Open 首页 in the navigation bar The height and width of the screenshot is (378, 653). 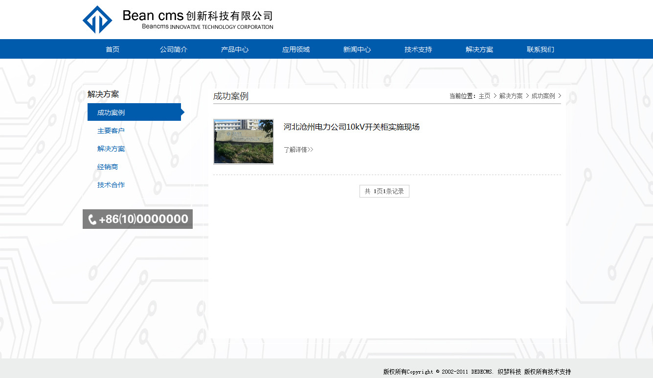tap(113, 49)
